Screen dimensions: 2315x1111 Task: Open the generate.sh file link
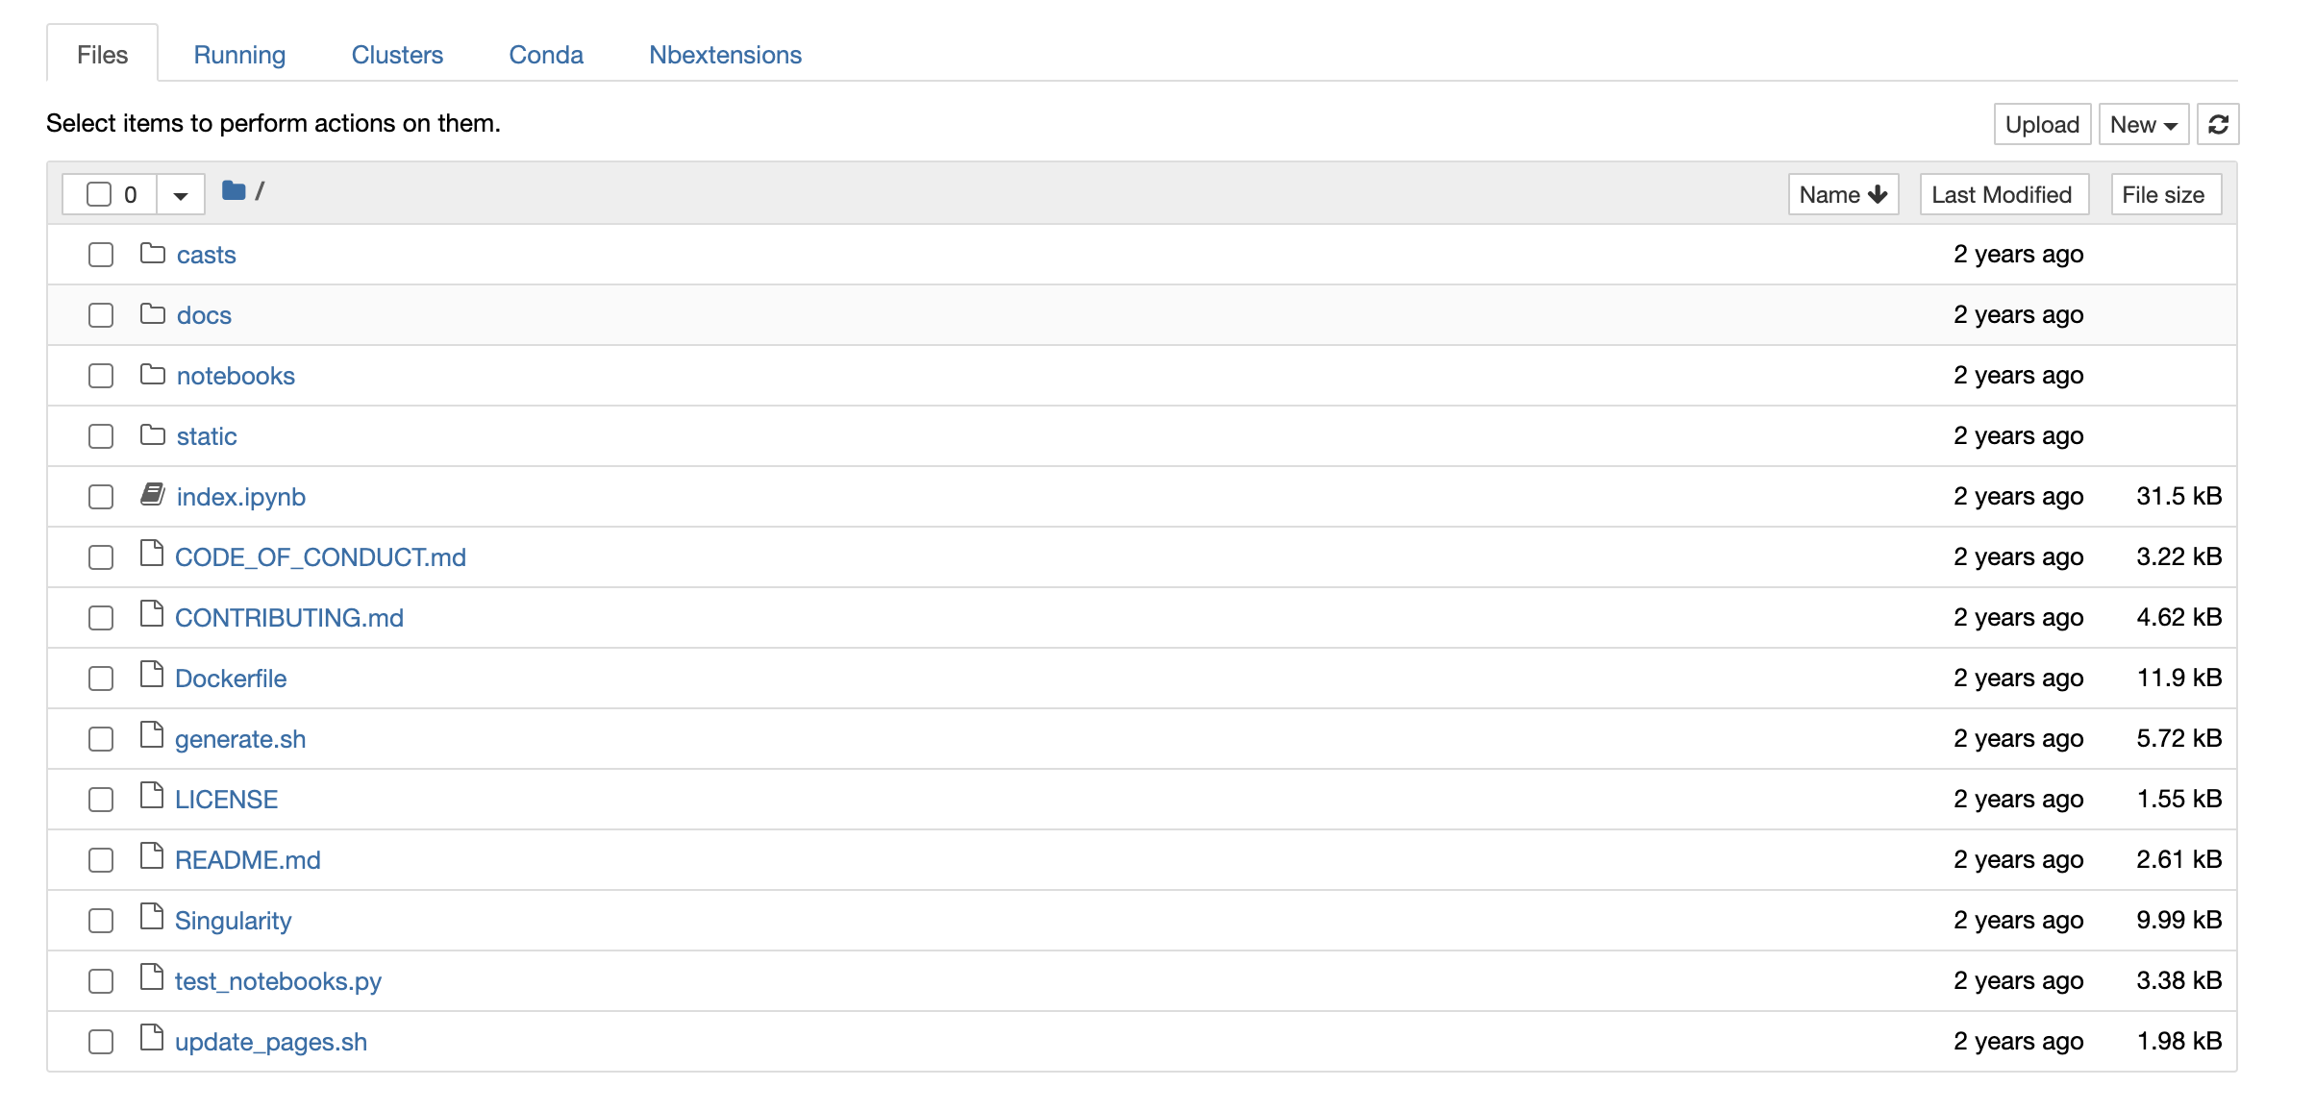point(240,739)
